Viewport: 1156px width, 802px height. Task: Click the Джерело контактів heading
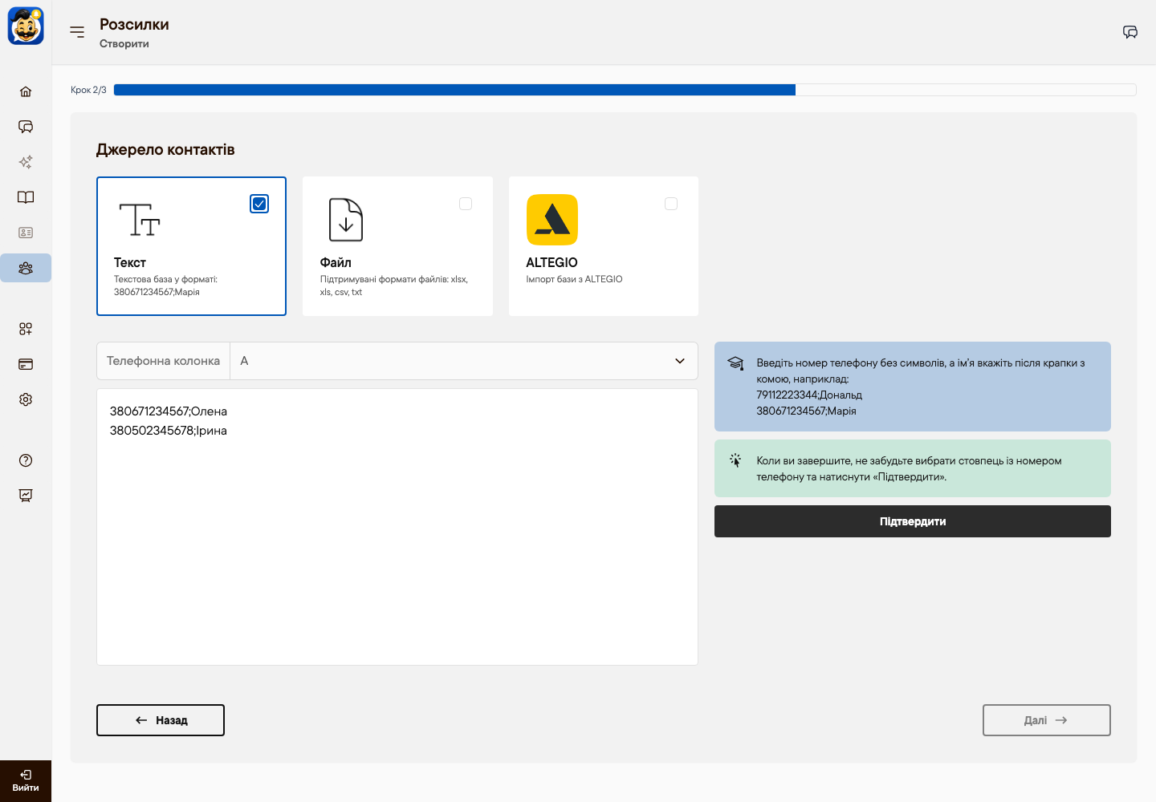(165, 150)
